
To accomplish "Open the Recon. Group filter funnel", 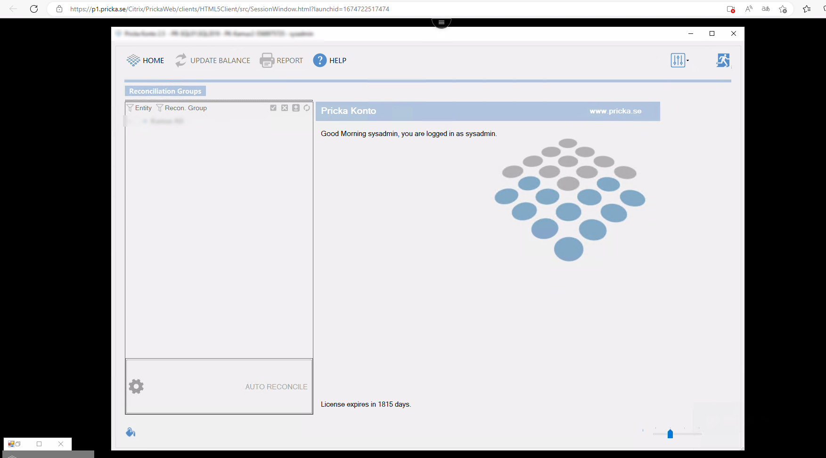I will pos(160,108).
